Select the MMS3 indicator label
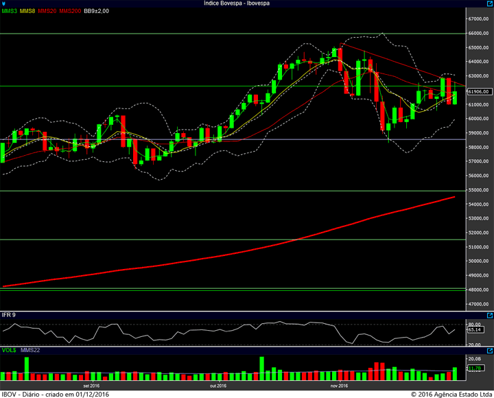494x398 pixels. point(9,11)
